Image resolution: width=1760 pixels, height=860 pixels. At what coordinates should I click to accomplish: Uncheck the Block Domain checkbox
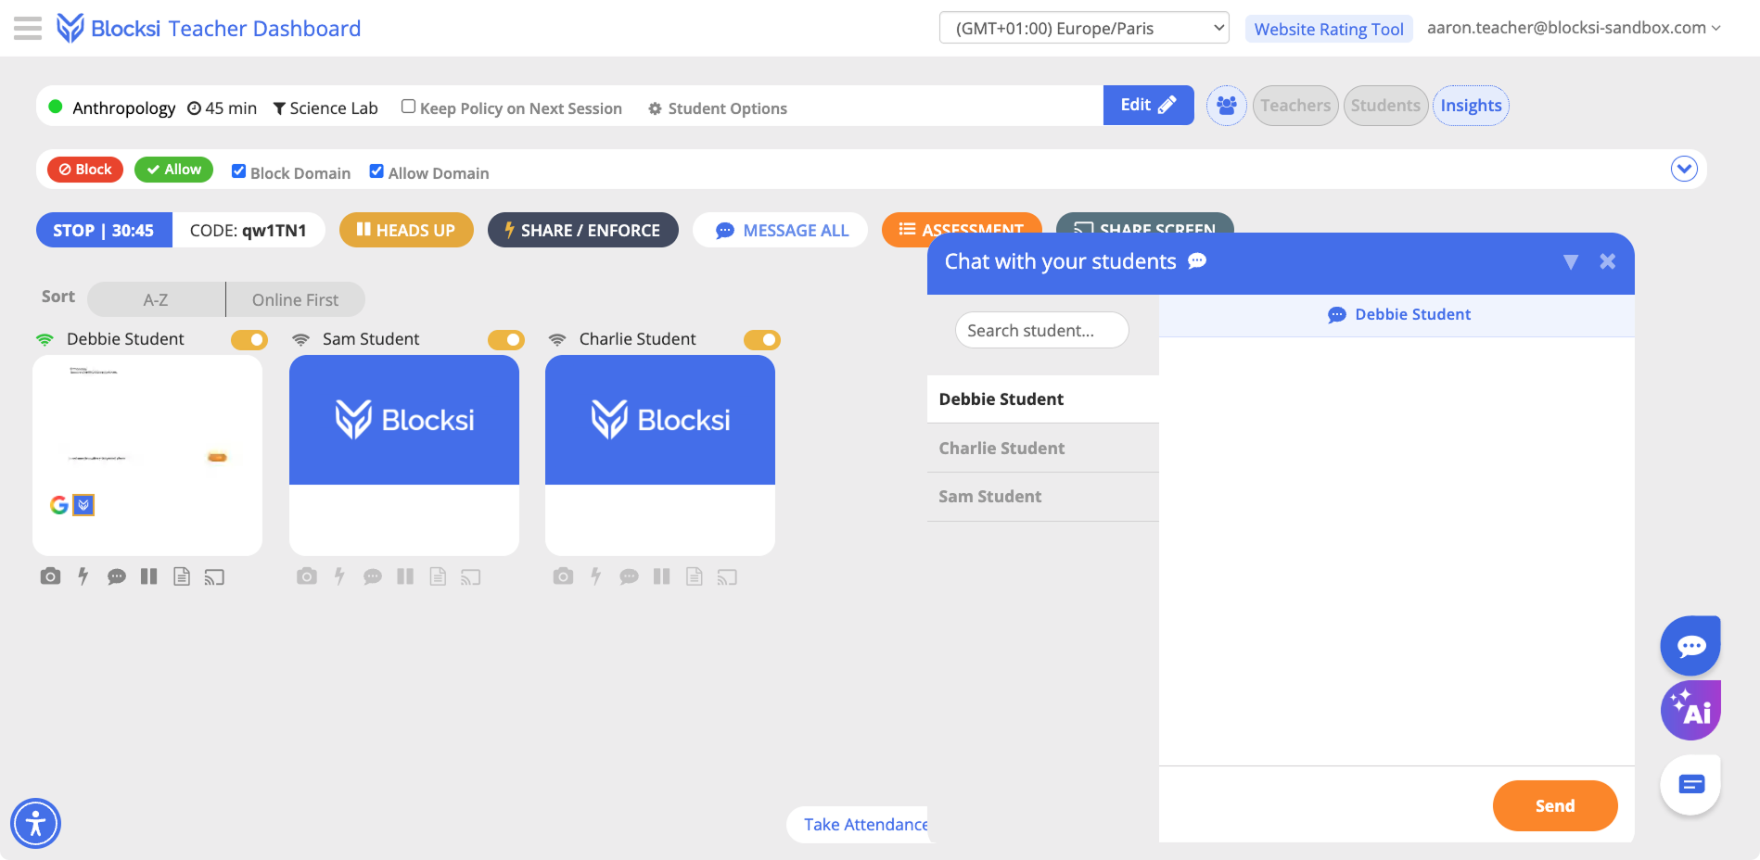point(238,171)
